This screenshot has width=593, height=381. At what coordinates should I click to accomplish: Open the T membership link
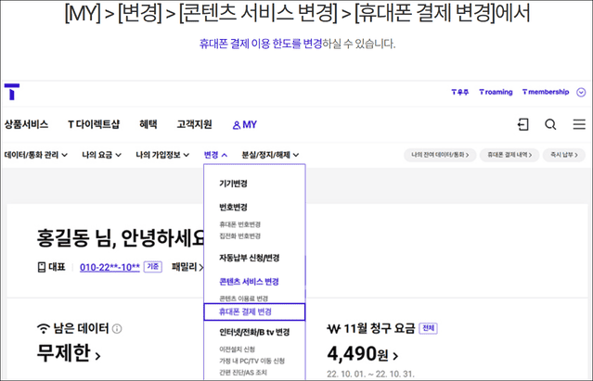point(546,92)
